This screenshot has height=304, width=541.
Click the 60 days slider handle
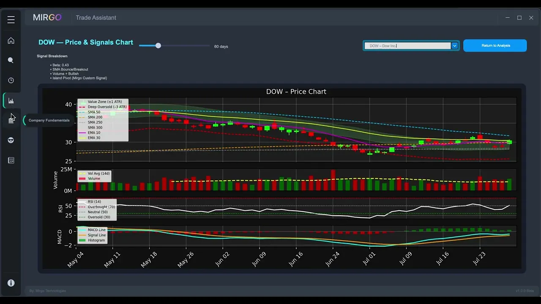(158, 46)
